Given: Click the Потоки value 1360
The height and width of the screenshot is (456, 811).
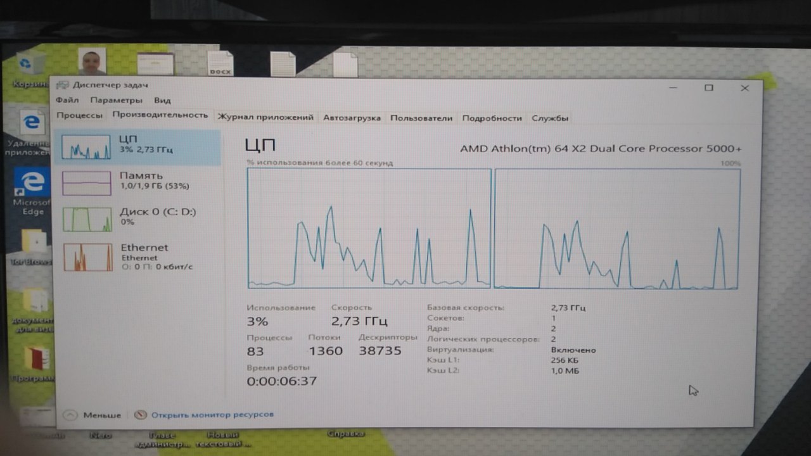Looking at the screenshot, I should tap(326, 351).
